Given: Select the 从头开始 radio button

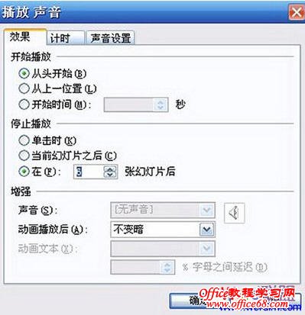Looking at the screenshot, I should tap(24, 74).
